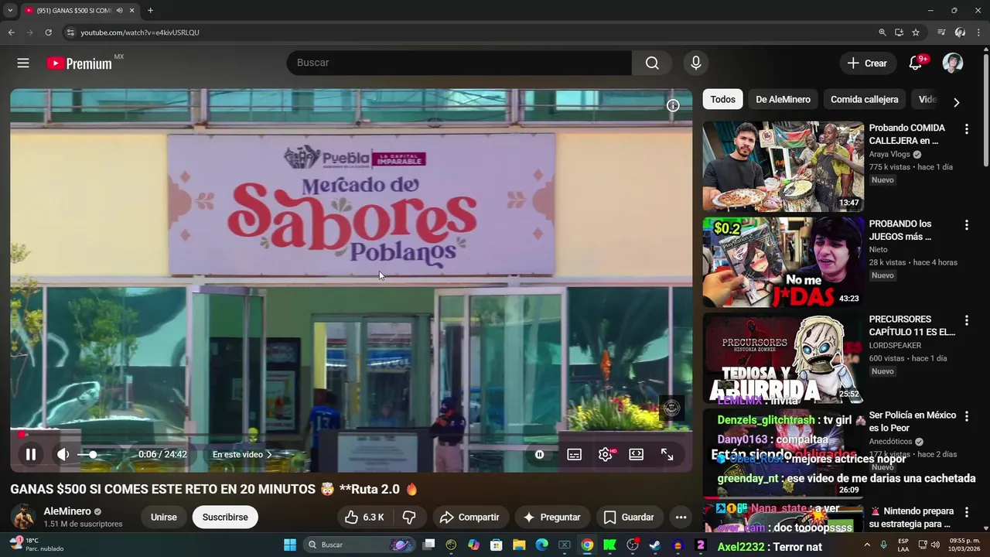
Task: Open the 'Crear' create button
Action: pos(868,63)
